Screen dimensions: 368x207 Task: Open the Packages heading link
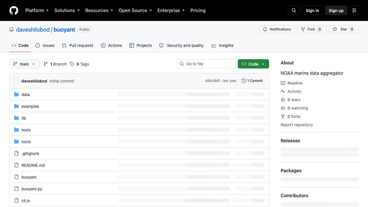point(291,170)
